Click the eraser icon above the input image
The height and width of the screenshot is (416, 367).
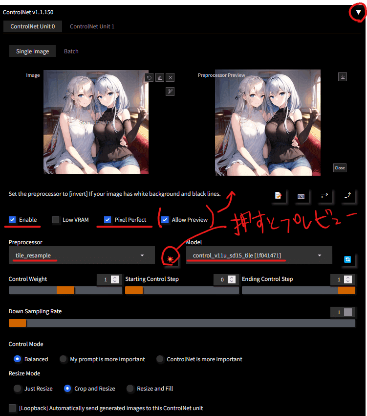tap(160, 77)
